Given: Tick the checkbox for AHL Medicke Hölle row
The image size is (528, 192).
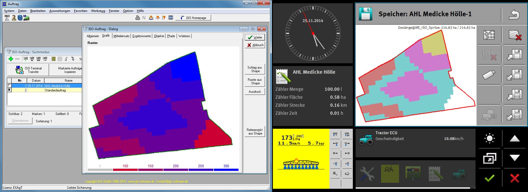Looking at the screenshot, I should (9, 86).
